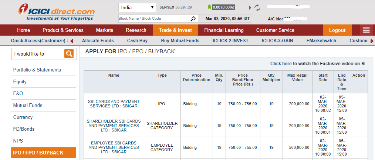The width and height of the screenshot is (375, 160).
Task: Select IPO / FPO / BUYBACK in sidebar
Action: point(43,153)
